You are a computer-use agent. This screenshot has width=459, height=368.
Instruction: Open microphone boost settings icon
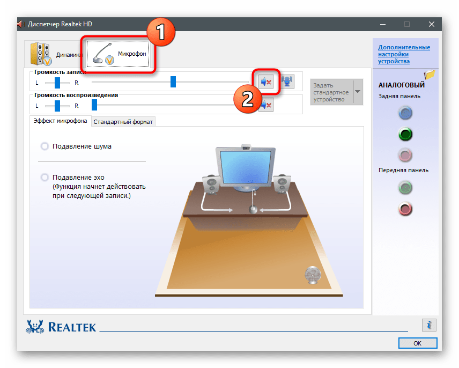287,82
